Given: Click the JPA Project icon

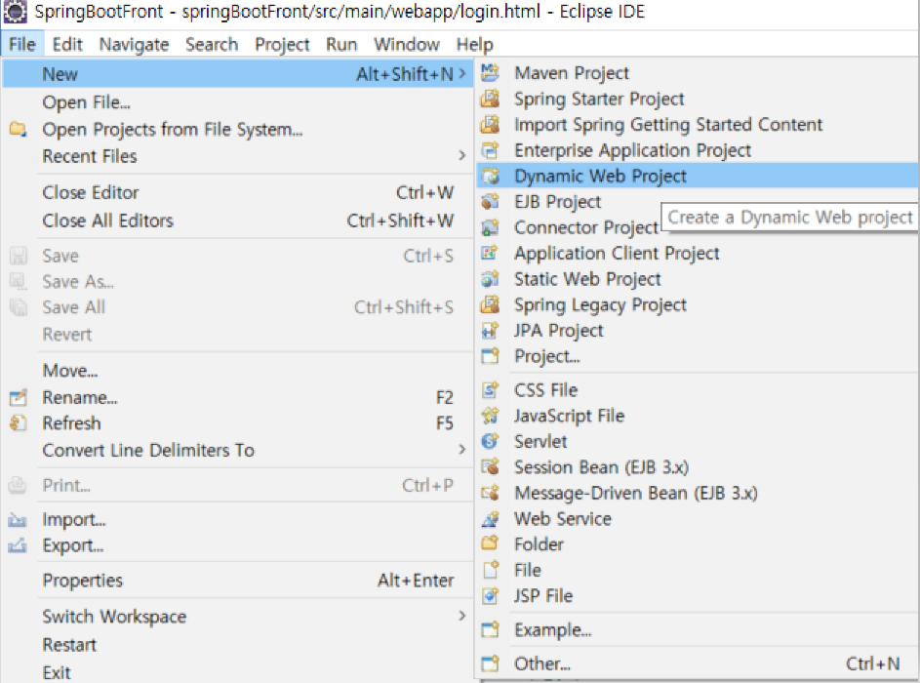Looking at the screenshot, I should [490, 331].
